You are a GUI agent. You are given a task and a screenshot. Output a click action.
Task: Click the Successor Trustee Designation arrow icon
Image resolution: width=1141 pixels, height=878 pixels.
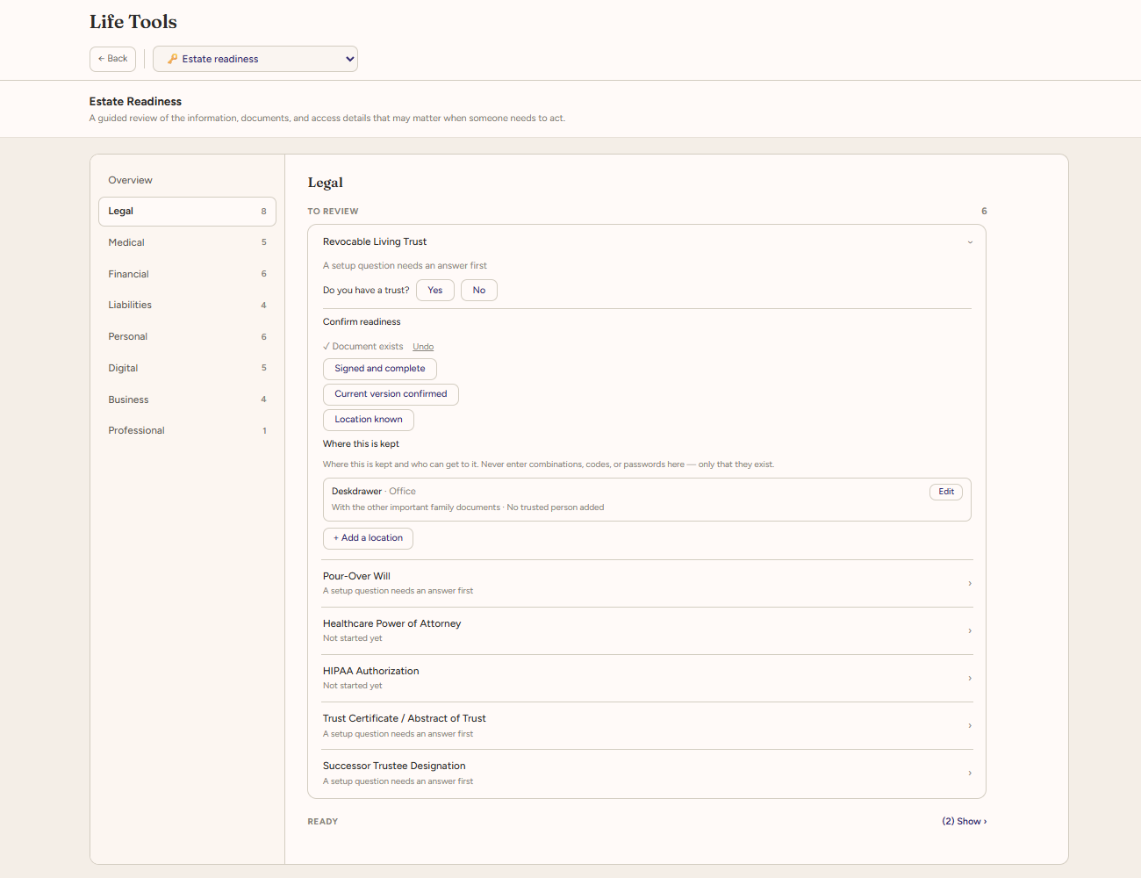tap(970, 773)
